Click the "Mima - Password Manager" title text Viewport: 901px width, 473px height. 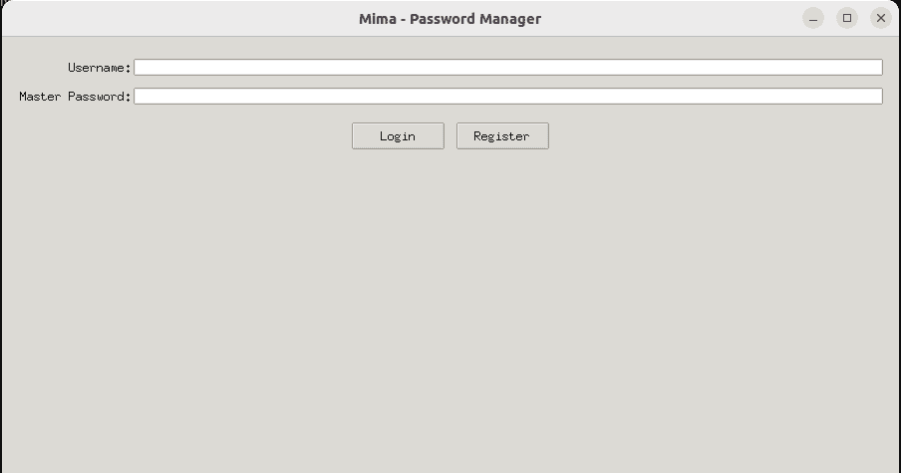click(450, 18)
